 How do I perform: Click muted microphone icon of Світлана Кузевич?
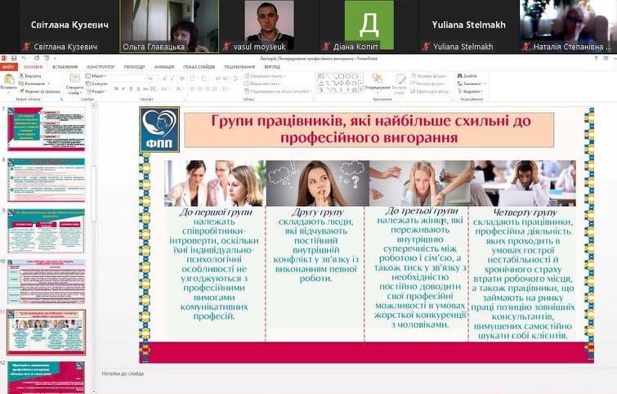(26, 47)
